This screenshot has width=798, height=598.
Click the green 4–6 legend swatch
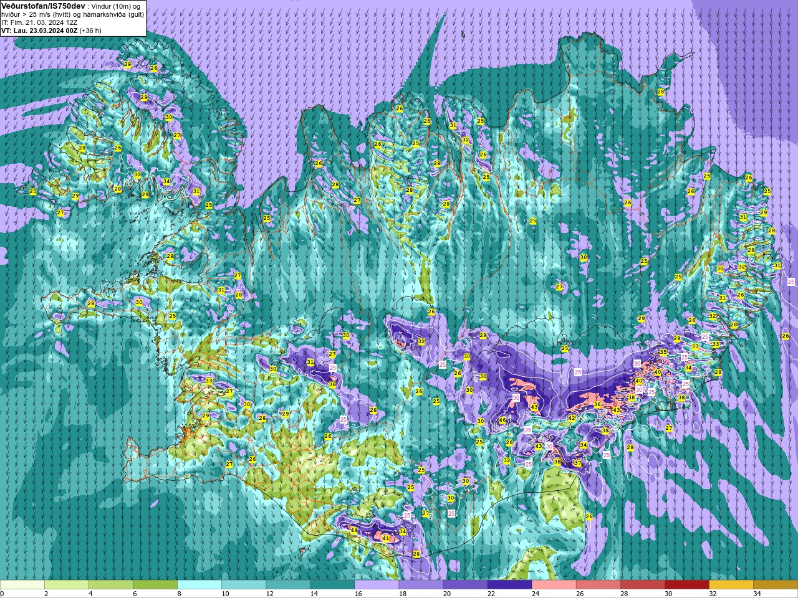coord(111,585)
